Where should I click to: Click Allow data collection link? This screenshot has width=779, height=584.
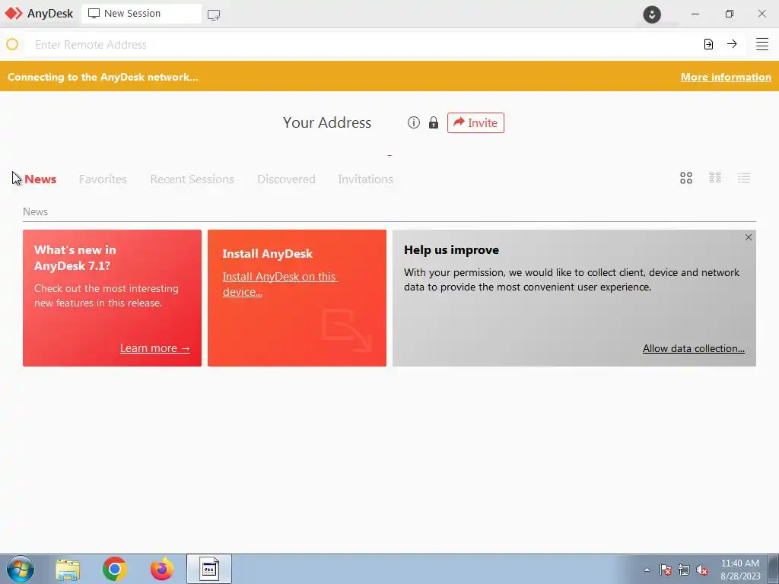[694, 348]
